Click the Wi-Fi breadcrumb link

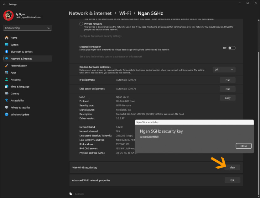[125, 13]
